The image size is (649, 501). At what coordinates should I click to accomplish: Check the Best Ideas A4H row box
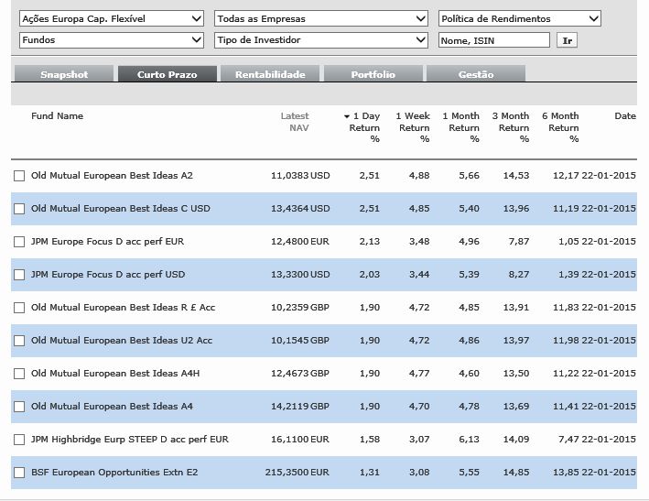[x=19, y=374]
